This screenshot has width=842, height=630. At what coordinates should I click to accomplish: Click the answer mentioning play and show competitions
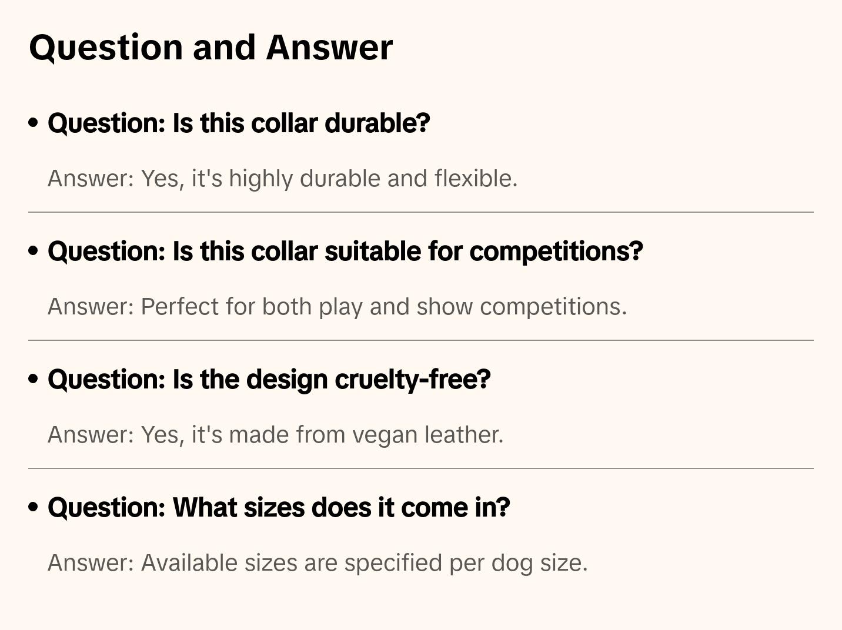click(x=337, y=307)
